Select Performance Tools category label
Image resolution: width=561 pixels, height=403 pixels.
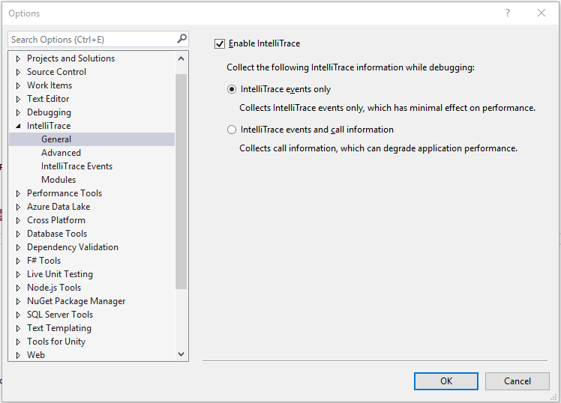(64, 193)
